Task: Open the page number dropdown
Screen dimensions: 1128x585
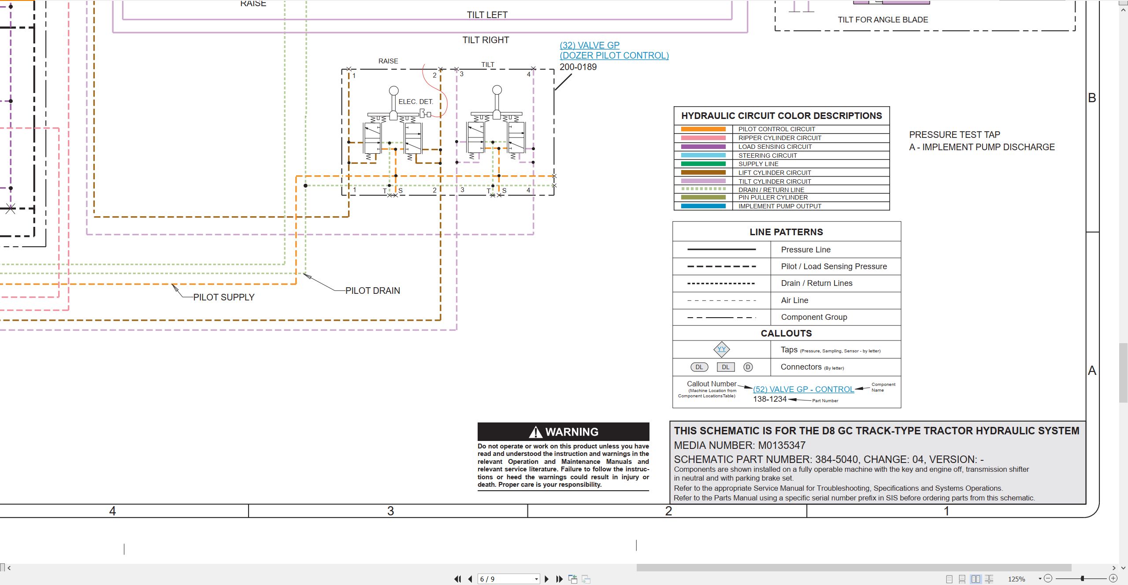Action: pyautogui.click(x=536, y=579)
